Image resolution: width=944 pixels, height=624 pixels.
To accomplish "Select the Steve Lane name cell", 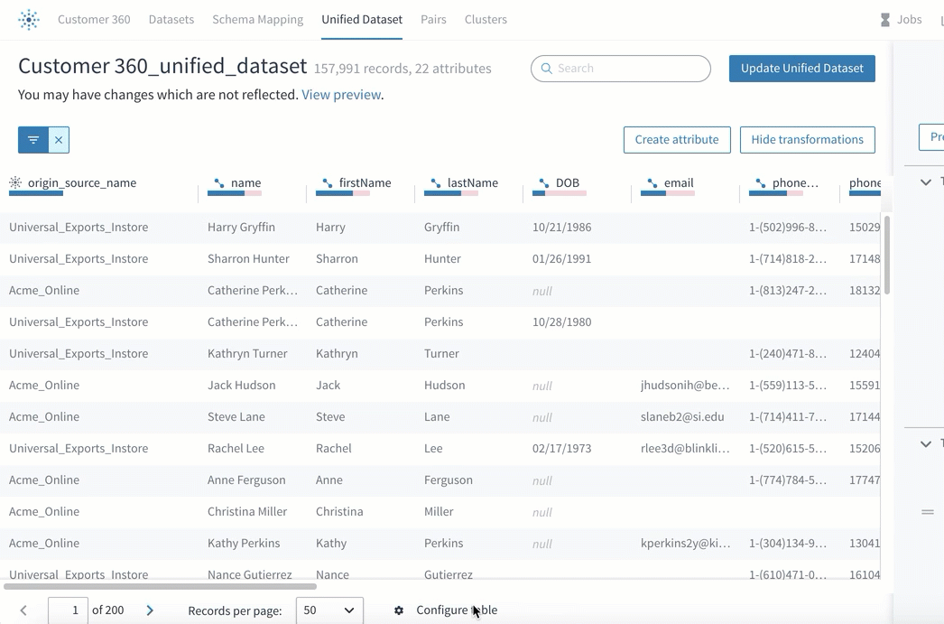I will [236, 417].
